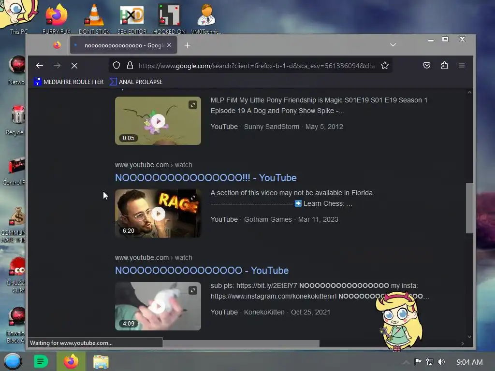The height and width of the screenshot is (371, 495).
Task: Open the Firefox hamburger menu
Action: pos(462,65)
